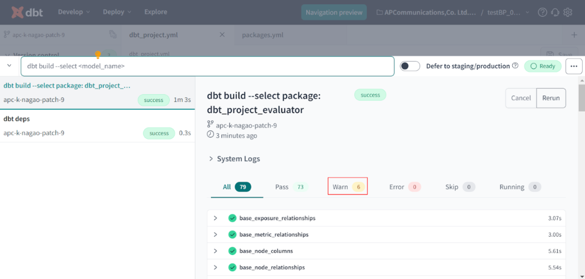Viewport: 585px width, 279px height.
Task: Click the '0.3s' duration of dbt deps
Action: (185, 133)
